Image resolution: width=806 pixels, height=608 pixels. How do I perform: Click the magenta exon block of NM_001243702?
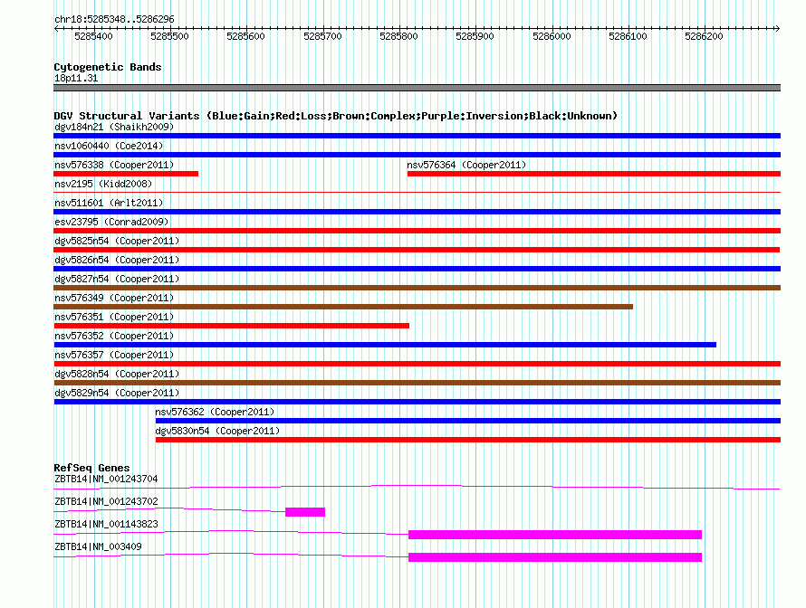[305, 512]
